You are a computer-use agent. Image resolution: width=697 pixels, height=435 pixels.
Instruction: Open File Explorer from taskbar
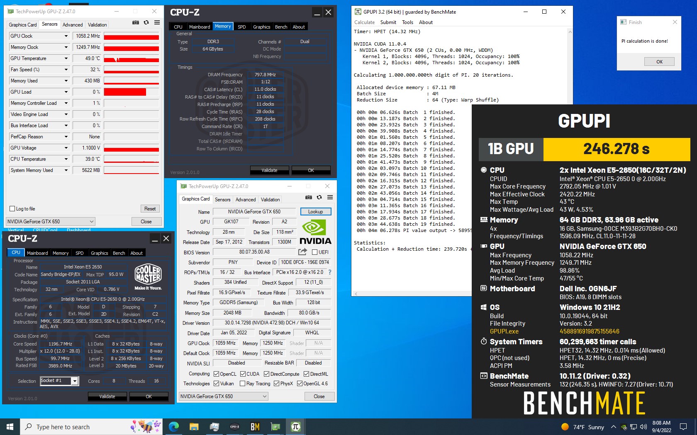click(x=194, y=427)
